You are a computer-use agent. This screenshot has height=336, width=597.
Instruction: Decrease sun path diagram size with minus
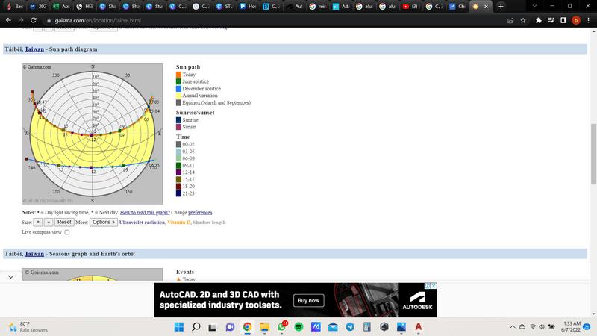click(x=49, y=222)
